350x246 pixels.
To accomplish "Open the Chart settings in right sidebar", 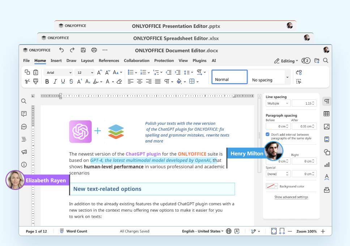I will [326, 165].
